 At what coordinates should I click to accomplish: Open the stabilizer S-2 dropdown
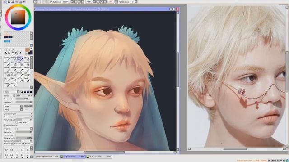pyautogui.click(x=136, y=2)
